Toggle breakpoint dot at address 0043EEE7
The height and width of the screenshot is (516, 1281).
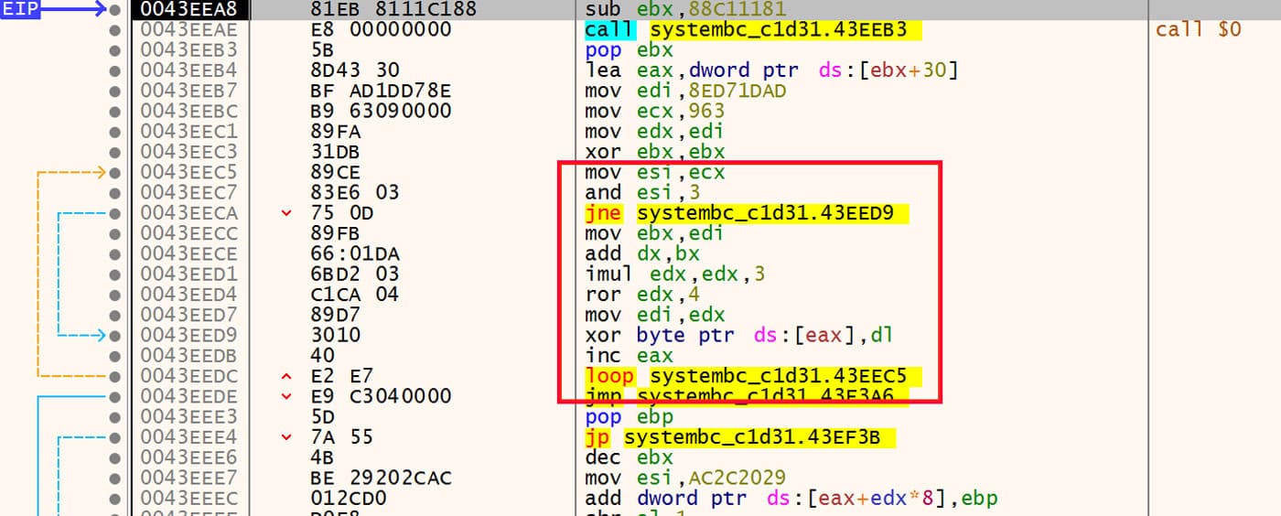[114, 478]
